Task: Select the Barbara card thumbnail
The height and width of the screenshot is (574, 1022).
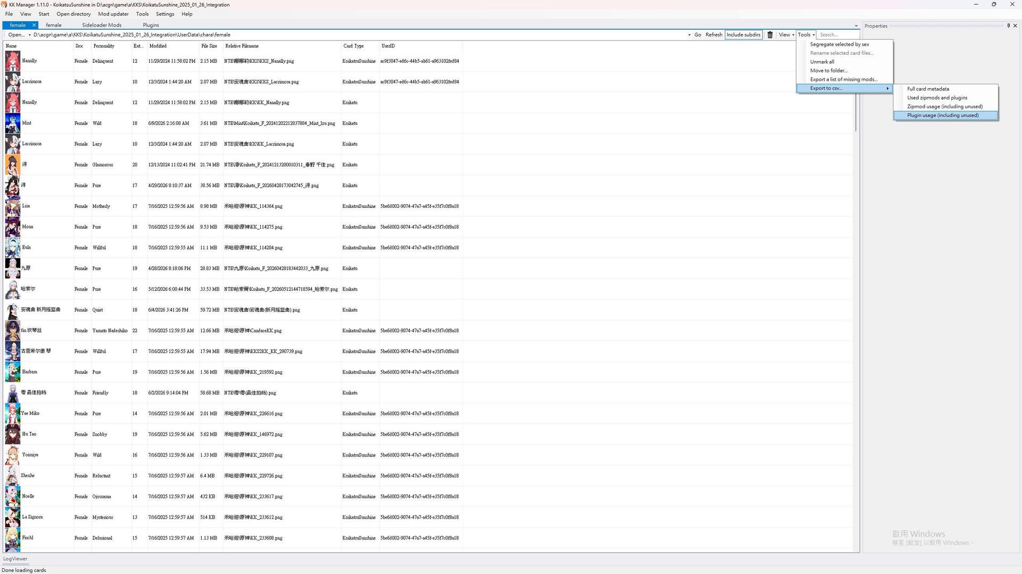Action: click(13, 372)
